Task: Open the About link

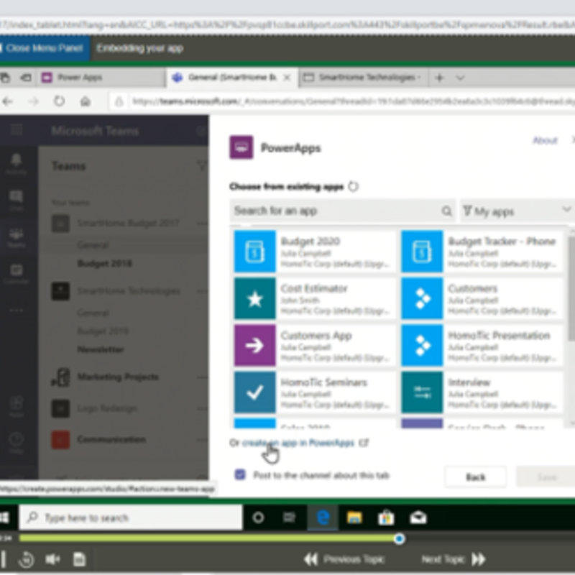Action: tap(545, 140)
